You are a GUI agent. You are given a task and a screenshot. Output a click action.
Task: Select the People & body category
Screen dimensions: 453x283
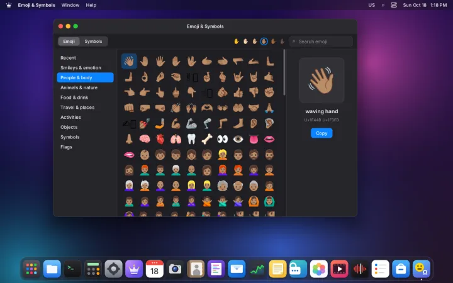[85, 77]
